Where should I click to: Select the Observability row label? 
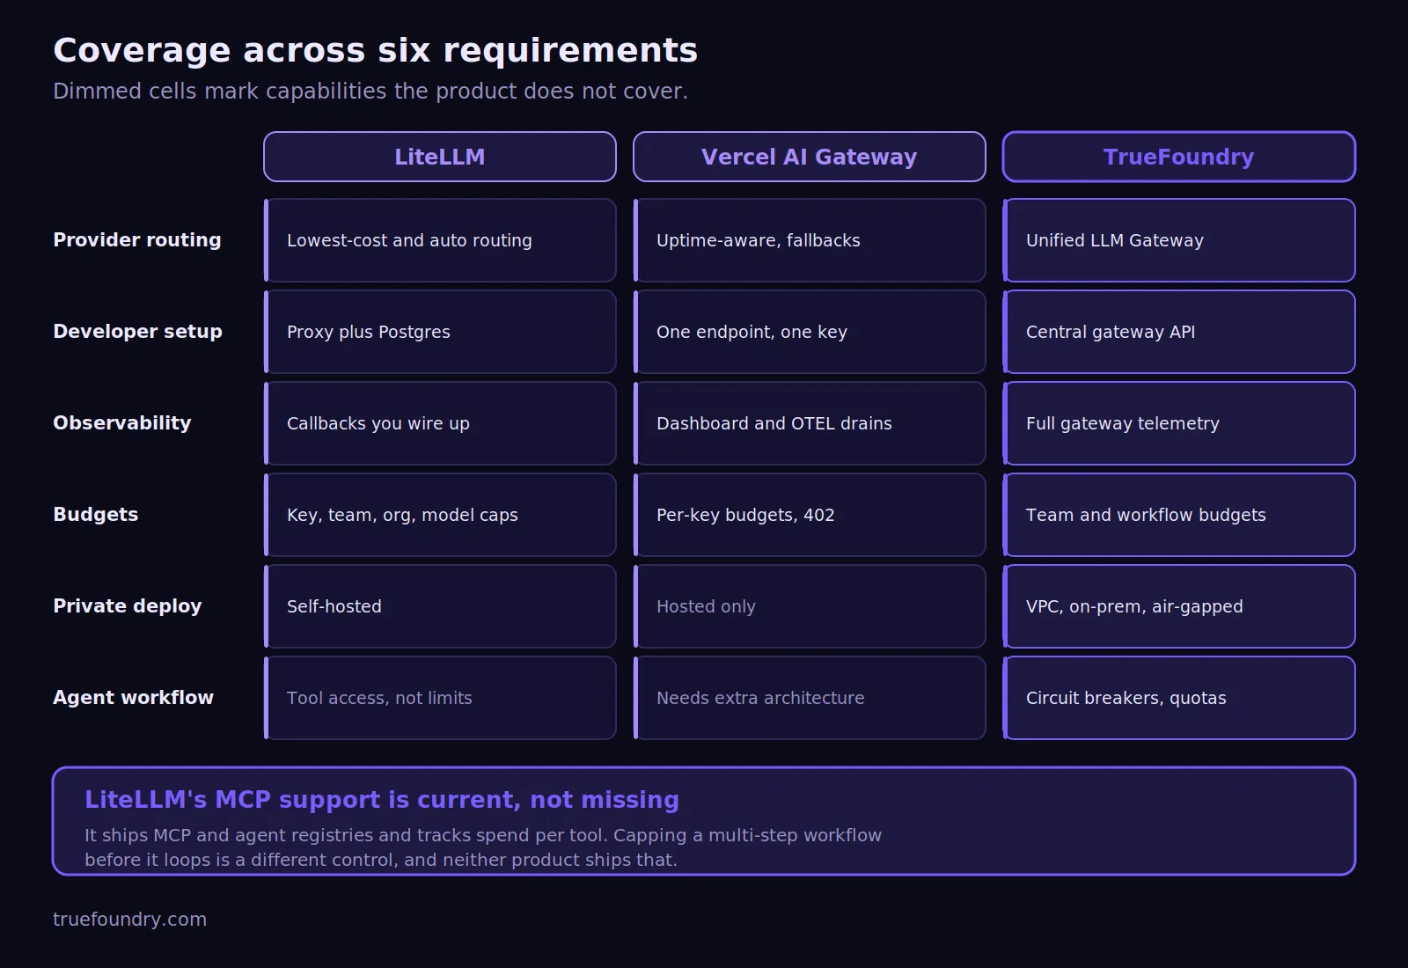pos(122,423)
